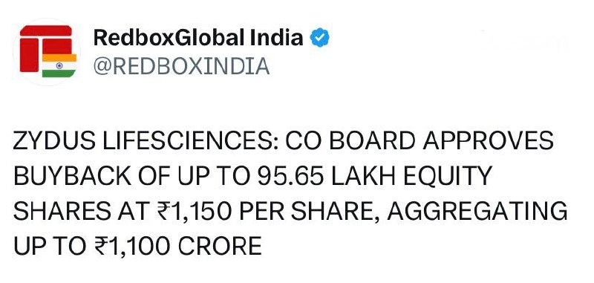Click the word AGGREGATING in the tweet
The width and height of the screenshot is (594, 283).
(x=477, y=212)
